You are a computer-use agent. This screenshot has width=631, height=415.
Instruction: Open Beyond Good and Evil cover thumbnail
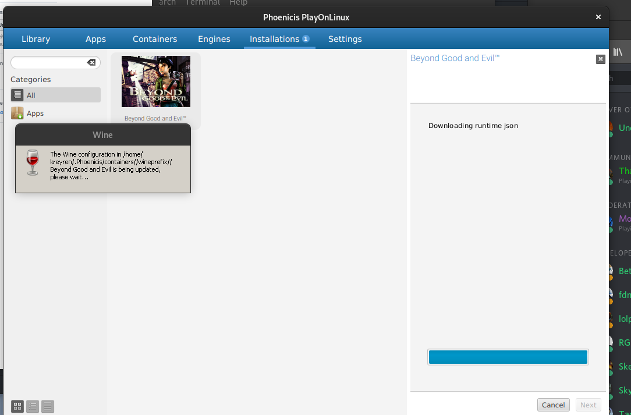pyautogui.click(x=156, y=81)
